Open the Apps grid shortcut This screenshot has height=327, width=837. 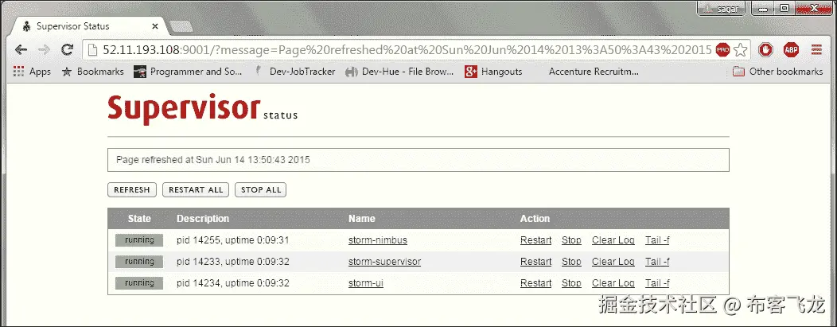coord(32,72)
